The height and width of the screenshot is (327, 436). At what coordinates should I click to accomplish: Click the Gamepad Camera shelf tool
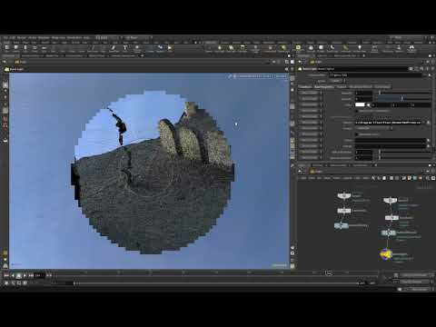tap(411, 48)
